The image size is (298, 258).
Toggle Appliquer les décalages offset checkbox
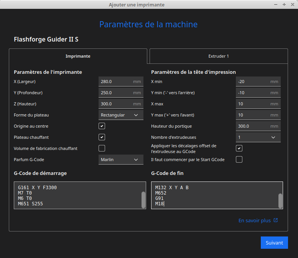pos(239,148)
